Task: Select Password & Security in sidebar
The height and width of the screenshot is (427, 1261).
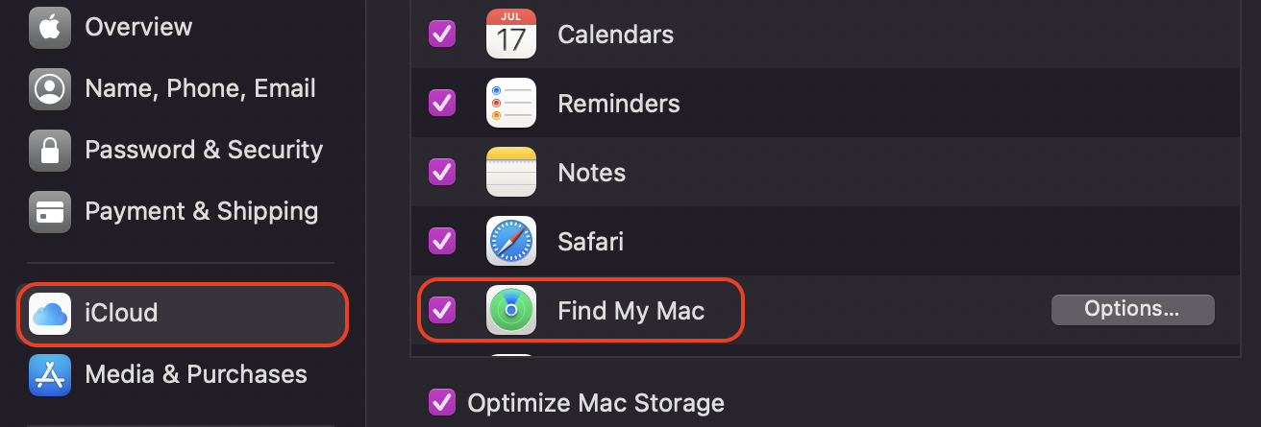Action: (x=183, y=150)
